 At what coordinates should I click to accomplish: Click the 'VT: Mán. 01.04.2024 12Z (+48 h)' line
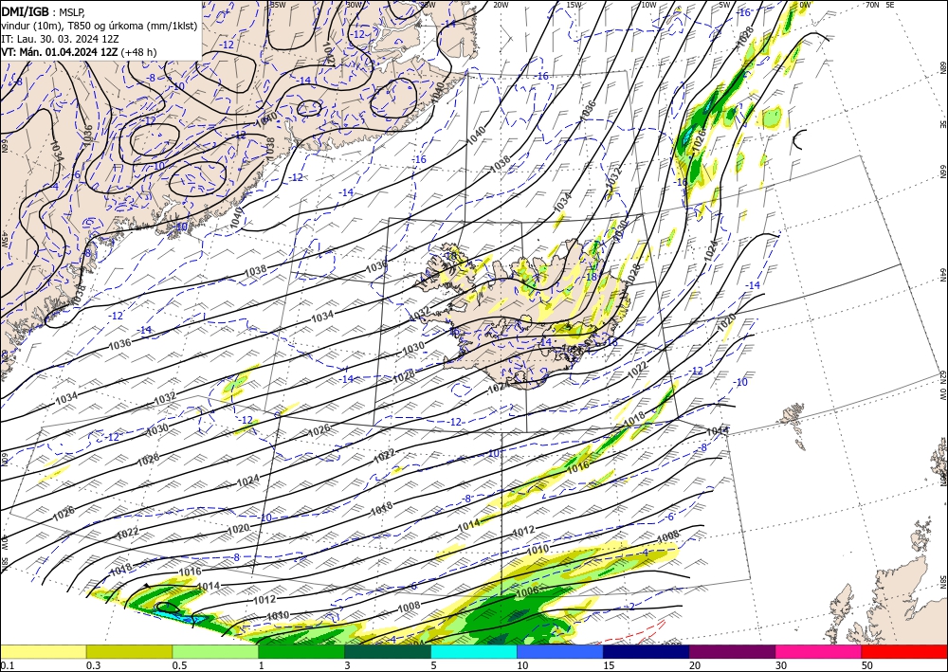(79, 52)
